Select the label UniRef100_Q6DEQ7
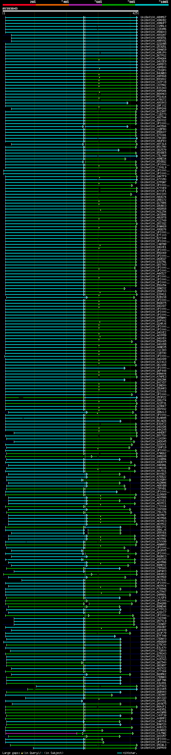Viewport: 171px width, 755px height. tap(153, 259)
